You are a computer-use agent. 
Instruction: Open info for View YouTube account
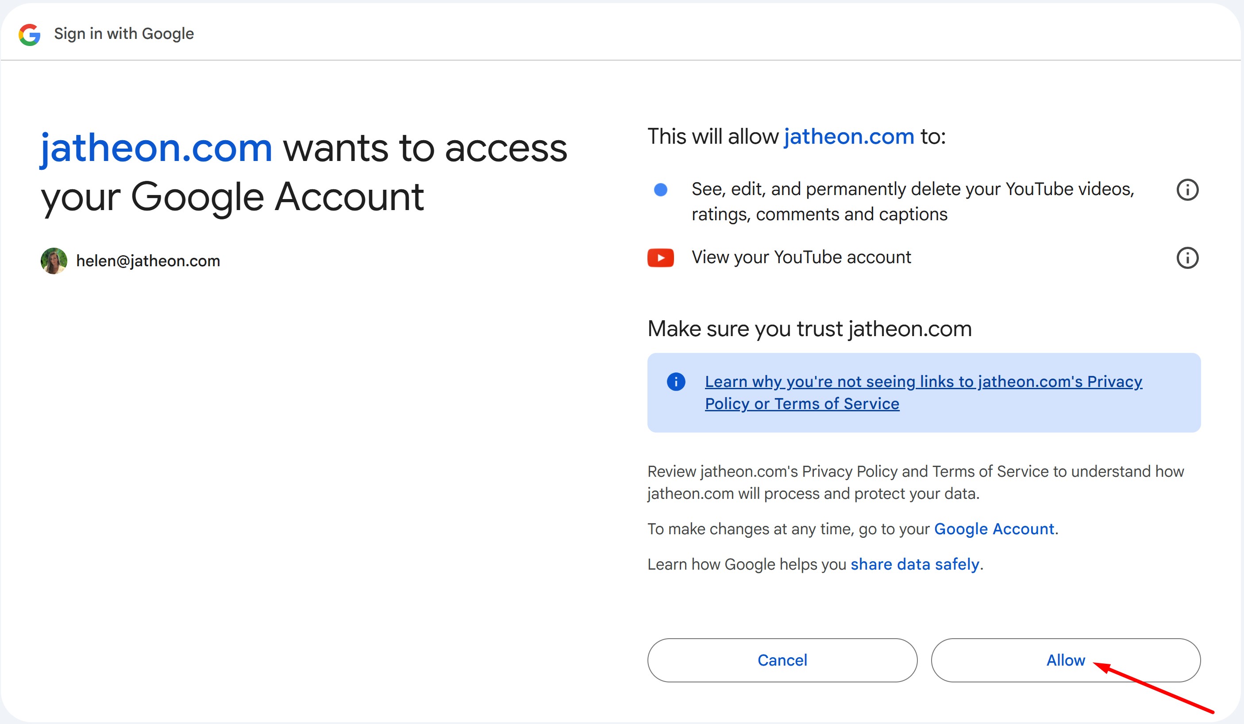[1187, 257]
